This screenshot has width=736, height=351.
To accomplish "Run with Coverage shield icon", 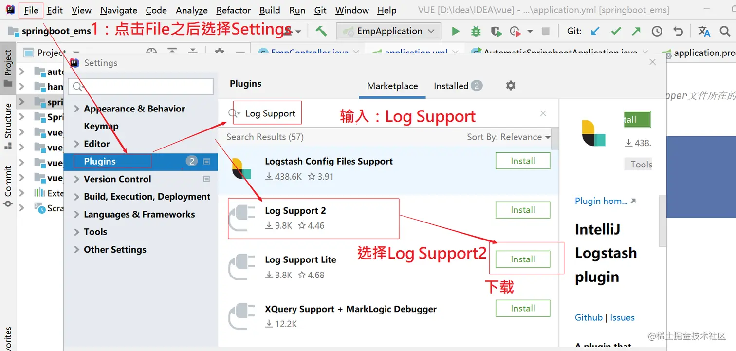I will (x=496, y=31).
